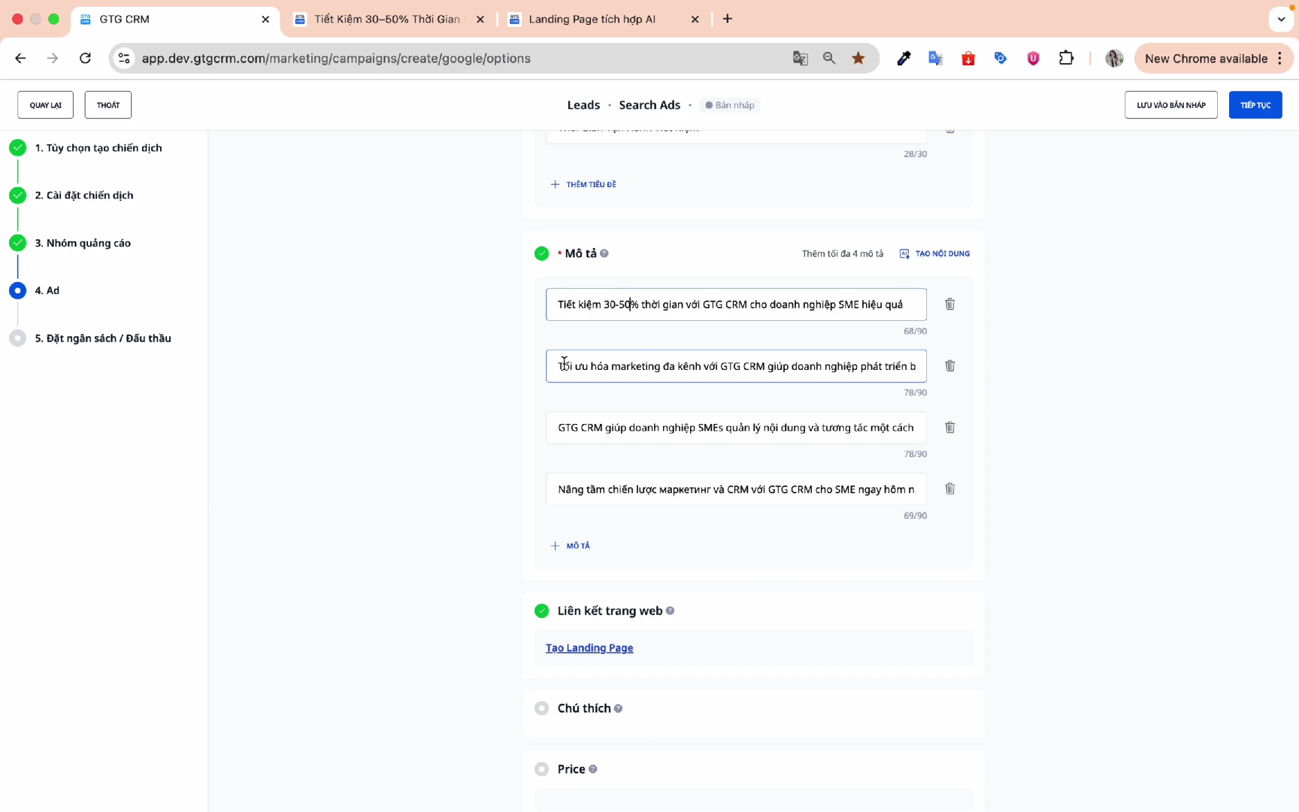Open the Chrome extensions puzzle icon

[1067, 58]
